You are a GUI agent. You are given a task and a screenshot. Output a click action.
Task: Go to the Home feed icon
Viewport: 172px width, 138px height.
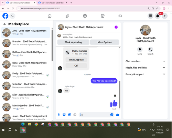pos(50,16)
